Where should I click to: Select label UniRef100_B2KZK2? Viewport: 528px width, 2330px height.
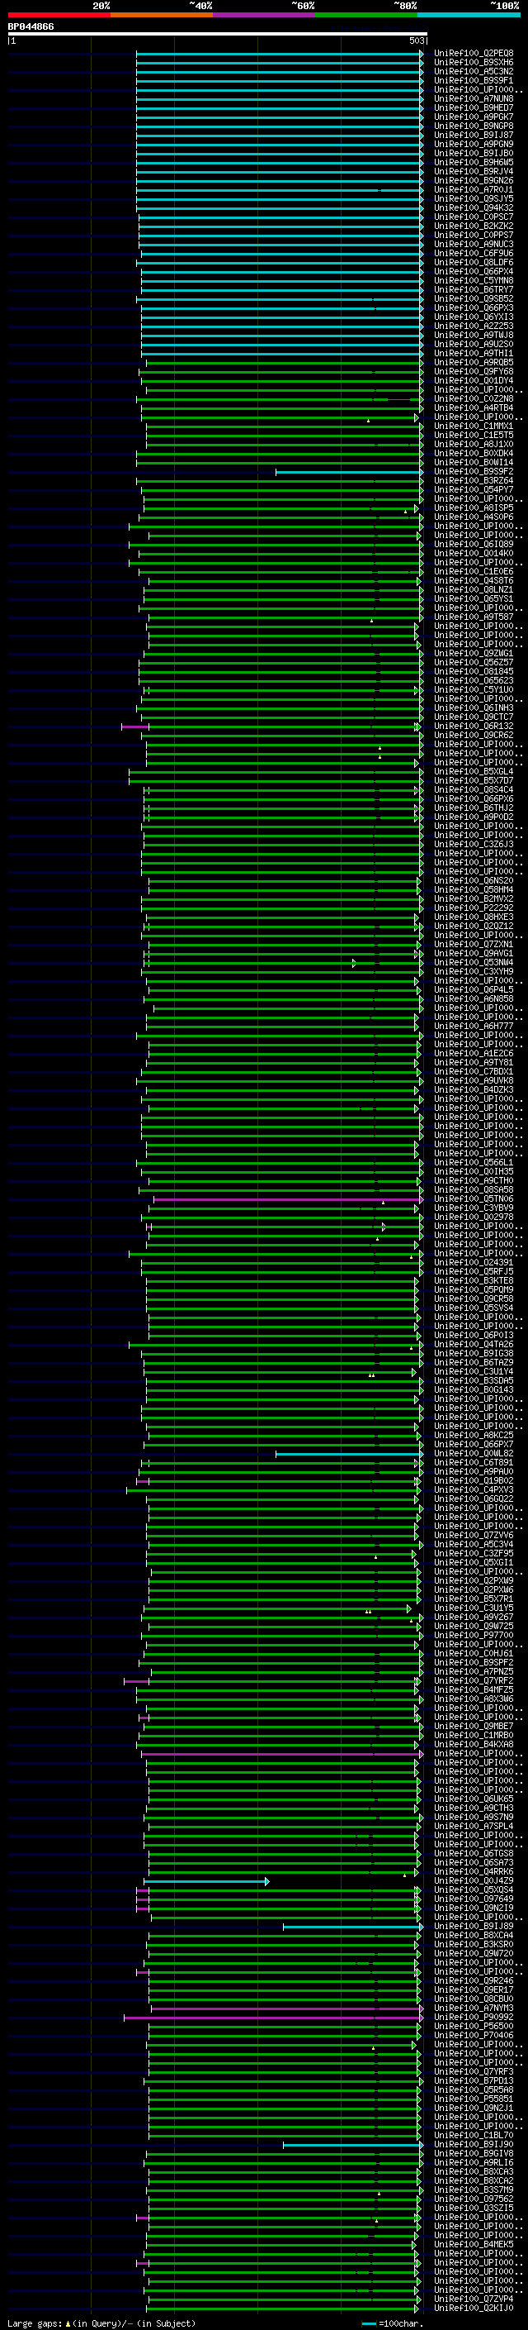tap(474, 226)
